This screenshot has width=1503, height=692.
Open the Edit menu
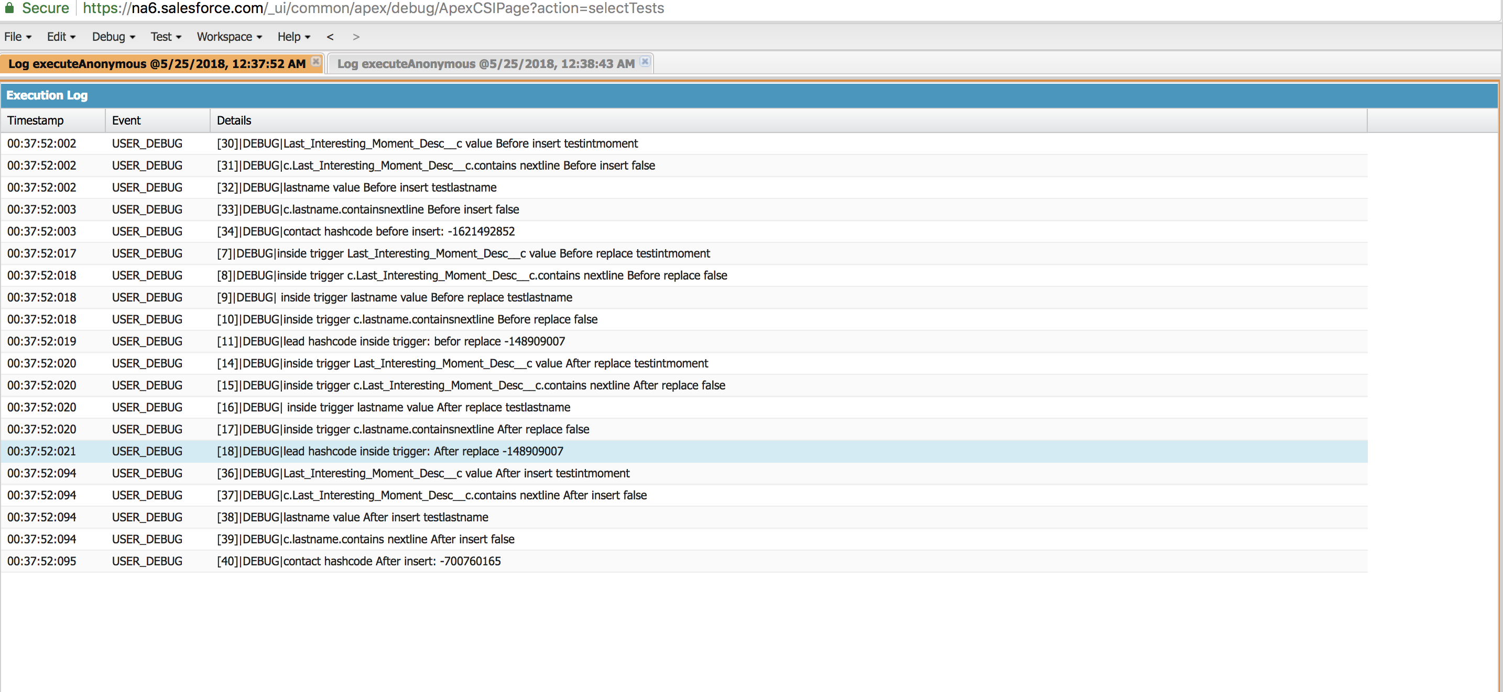point(61,37)
